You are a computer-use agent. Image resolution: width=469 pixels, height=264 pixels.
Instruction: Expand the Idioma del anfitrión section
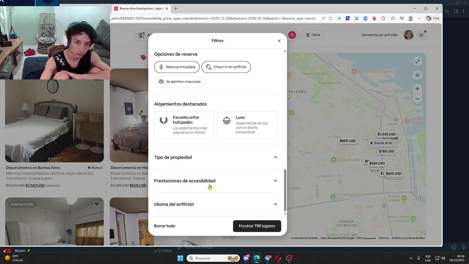[216, 204]
